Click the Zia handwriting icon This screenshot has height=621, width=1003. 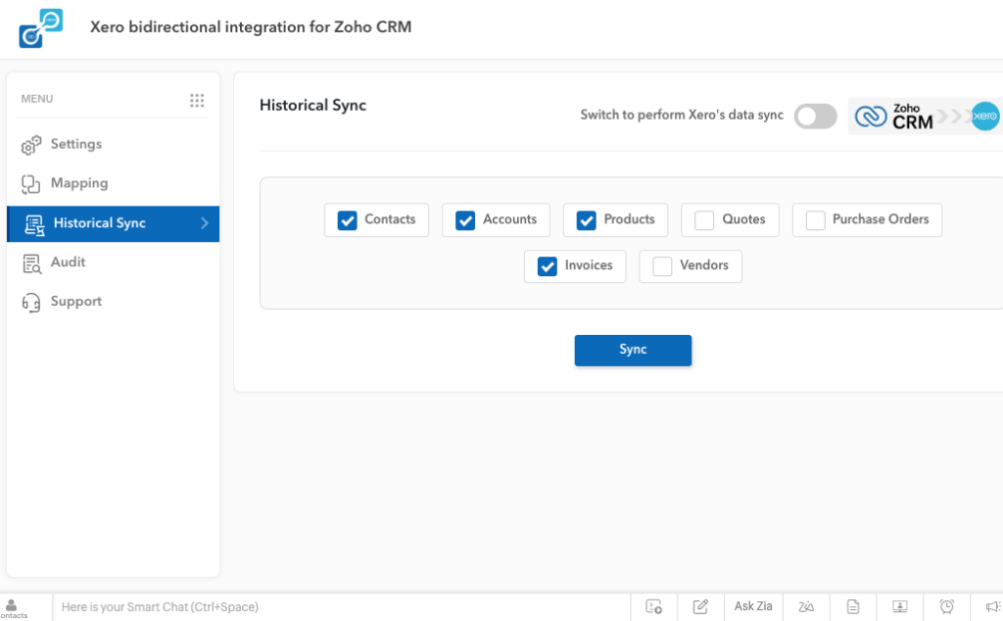pos(806,606)
